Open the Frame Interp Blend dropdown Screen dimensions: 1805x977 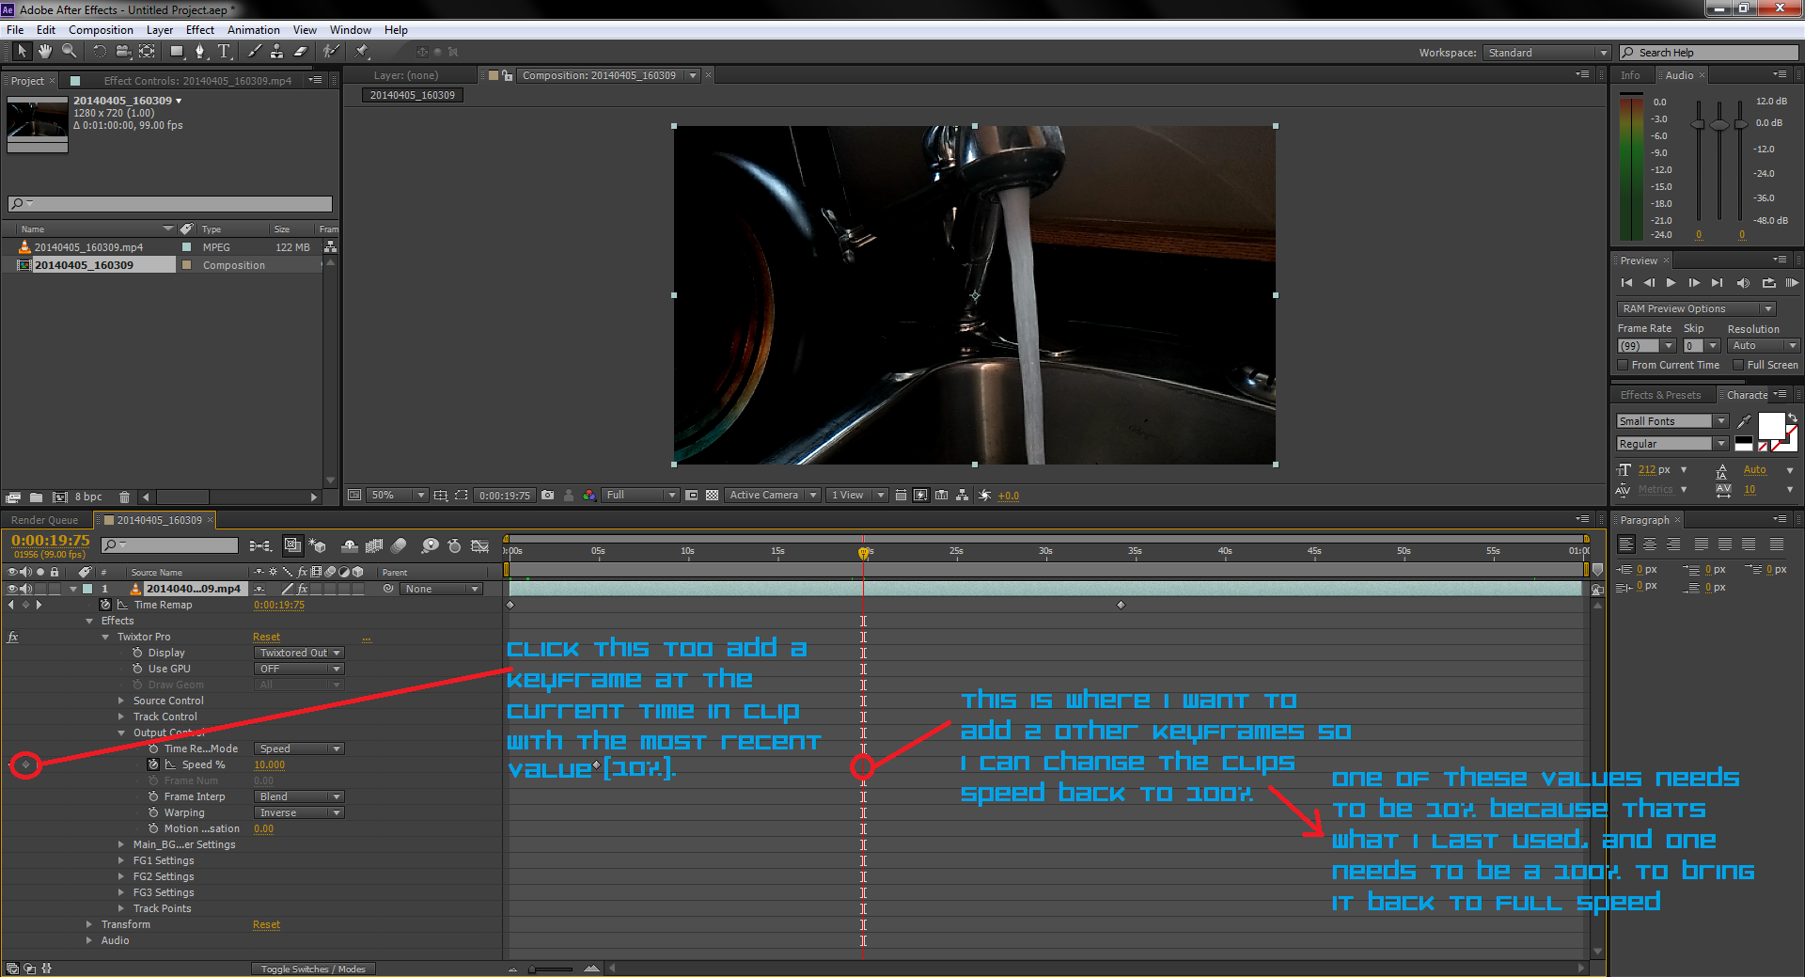(298, 796)
